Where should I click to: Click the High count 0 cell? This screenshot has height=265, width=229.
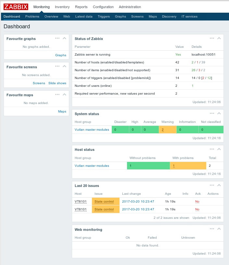tap(135, 130)
